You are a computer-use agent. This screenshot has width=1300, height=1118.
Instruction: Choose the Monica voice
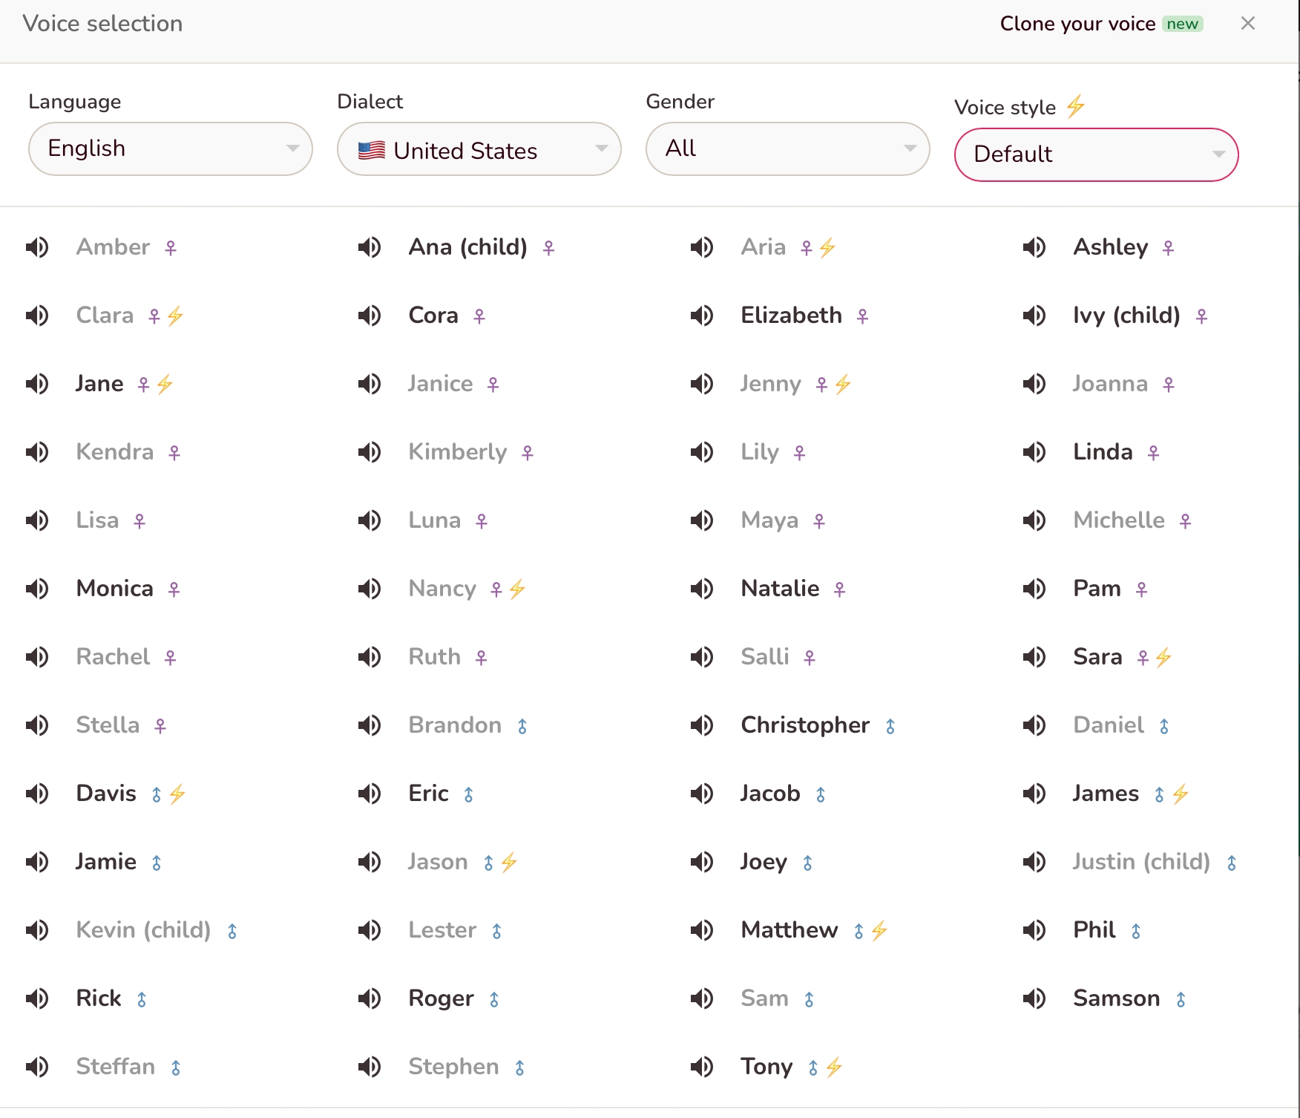point(114,589)
